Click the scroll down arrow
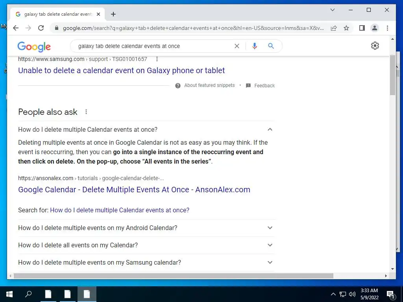The image size is (403, 302). click(x=392, y=269)
